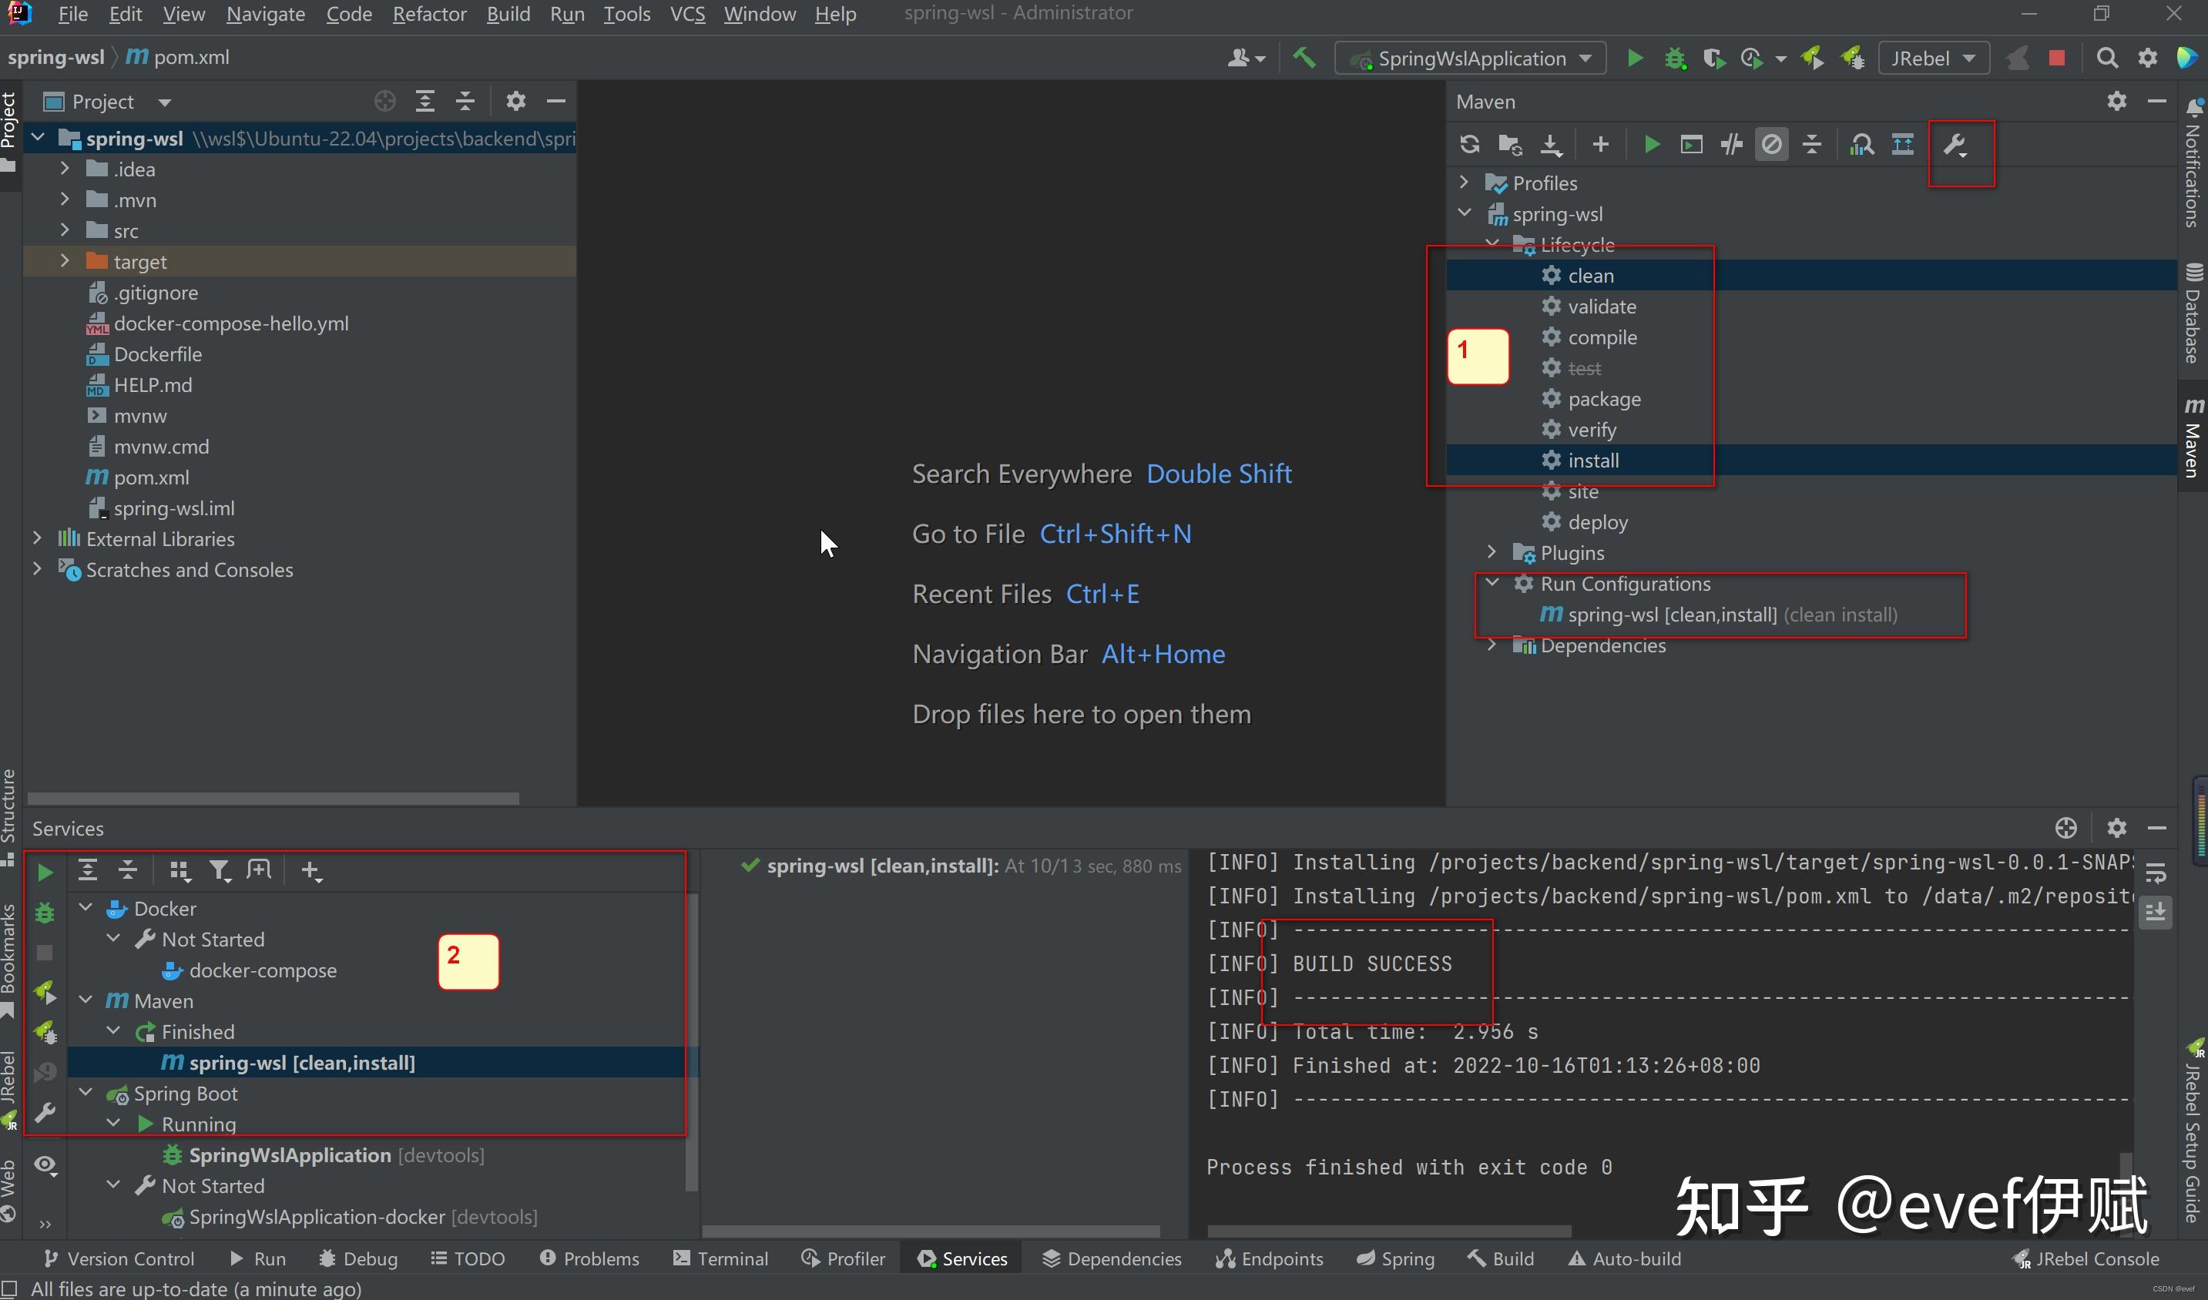Screen dimensions: 2208x1300
Task: Toggle Offline Mode in the Maven panel
Action: pyautogui.click(x=1773, y=145)
